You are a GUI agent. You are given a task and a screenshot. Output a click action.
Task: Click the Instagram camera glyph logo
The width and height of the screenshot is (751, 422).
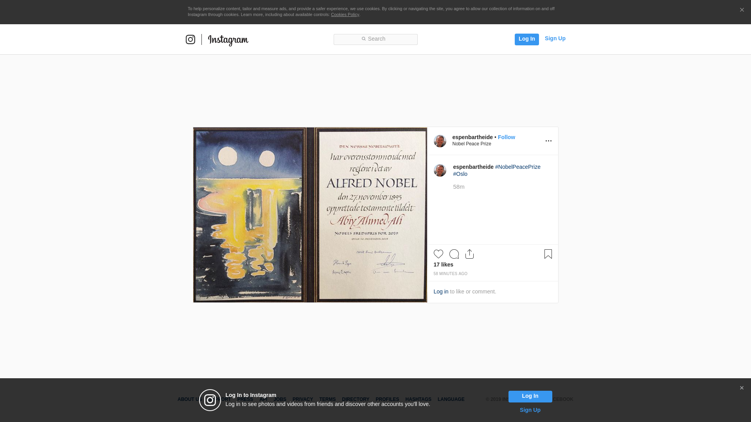(x=190, y=39)
